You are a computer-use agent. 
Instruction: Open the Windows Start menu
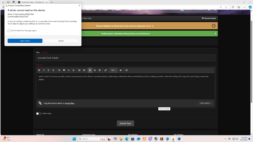74,139
